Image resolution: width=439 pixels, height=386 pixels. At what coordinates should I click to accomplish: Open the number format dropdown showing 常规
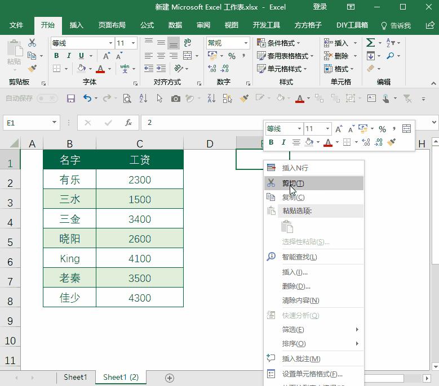(x=246, y=43)
